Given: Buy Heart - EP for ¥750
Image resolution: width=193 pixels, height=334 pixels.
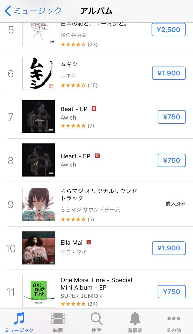Looking at the screenshot, I should point(171,160).
